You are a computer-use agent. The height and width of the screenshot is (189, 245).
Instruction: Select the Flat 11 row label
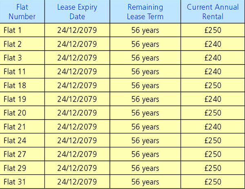click(x=15, y=71)
